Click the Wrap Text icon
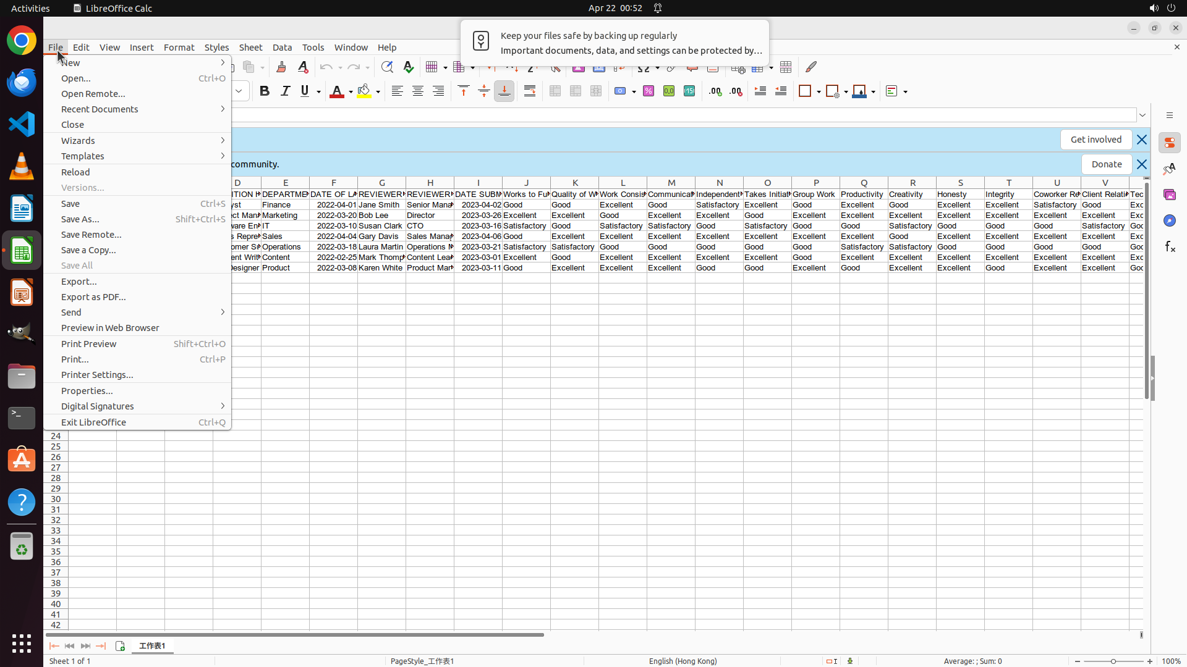The height and width of the screenshot is (667, 1187). click(530, 91)
